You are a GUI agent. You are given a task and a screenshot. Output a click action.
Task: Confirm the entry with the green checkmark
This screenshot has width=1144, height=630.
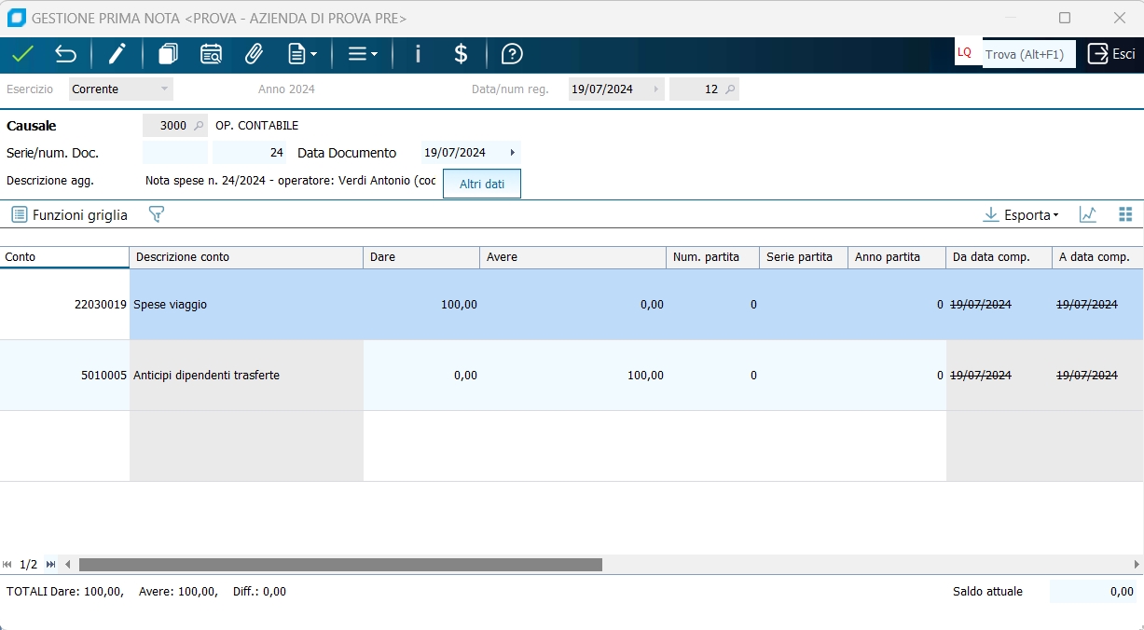click(x=22, y=54)
